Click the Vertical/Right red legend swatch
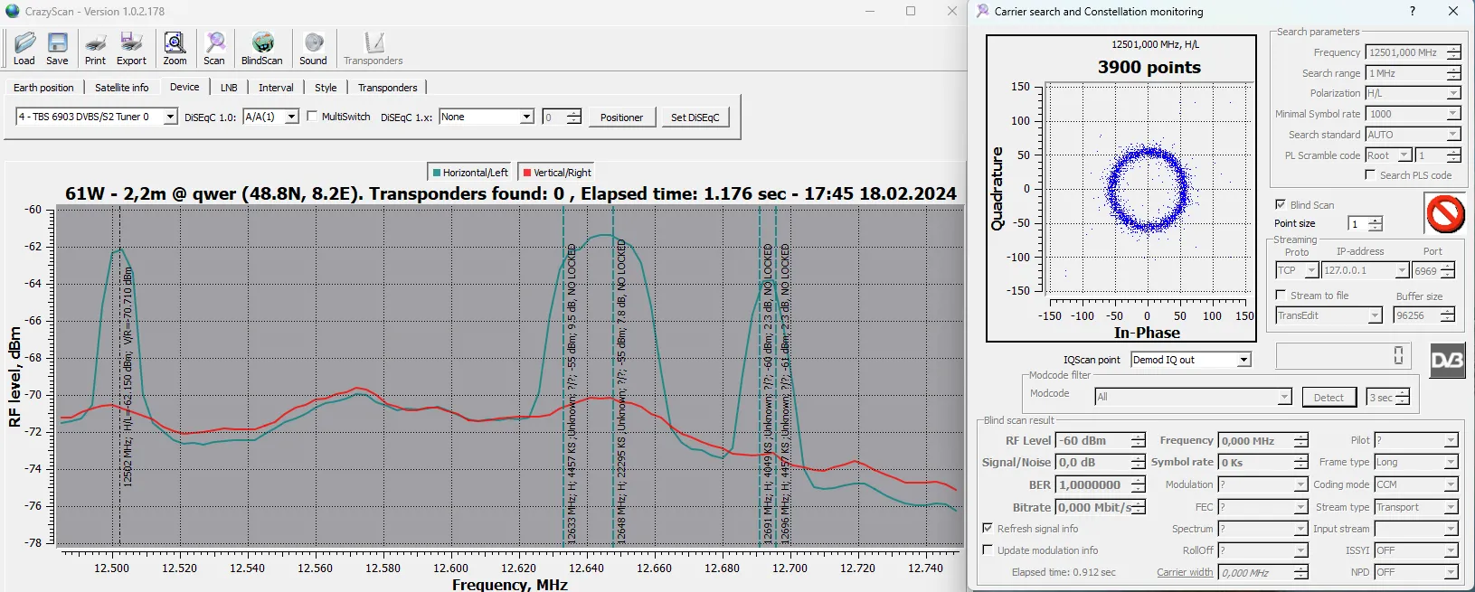 tap(527, 173)
